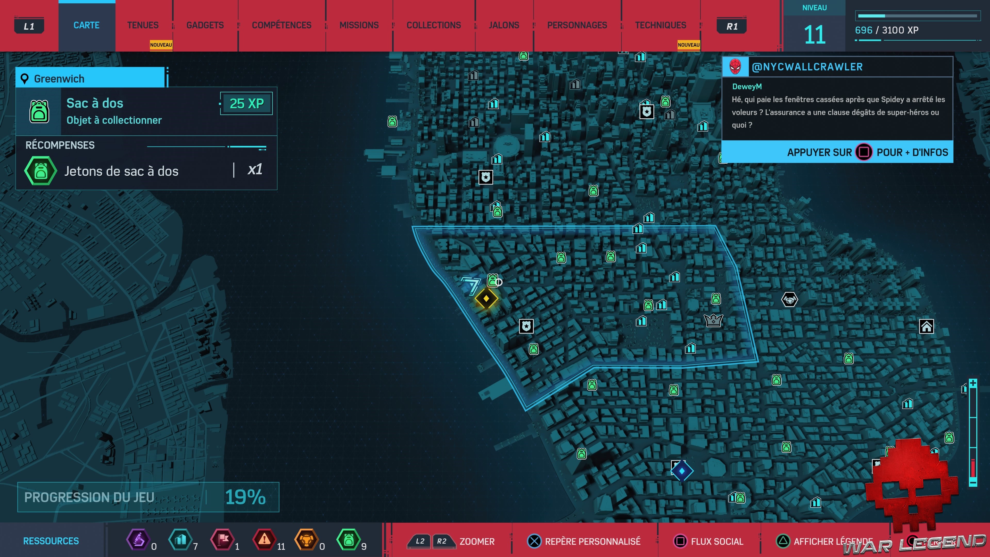Open the Tenues tab
The width and height of the screenshot is (990, 557).
click(x=143, y=25)
